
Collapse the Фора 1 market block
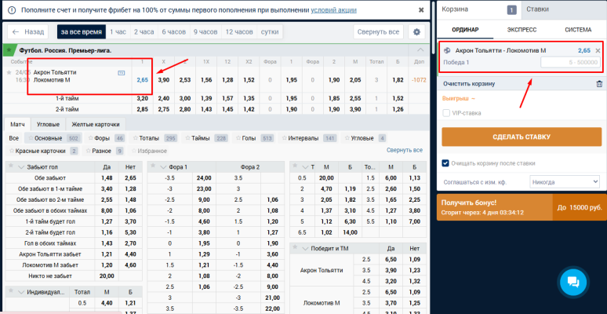pos(163,167)
